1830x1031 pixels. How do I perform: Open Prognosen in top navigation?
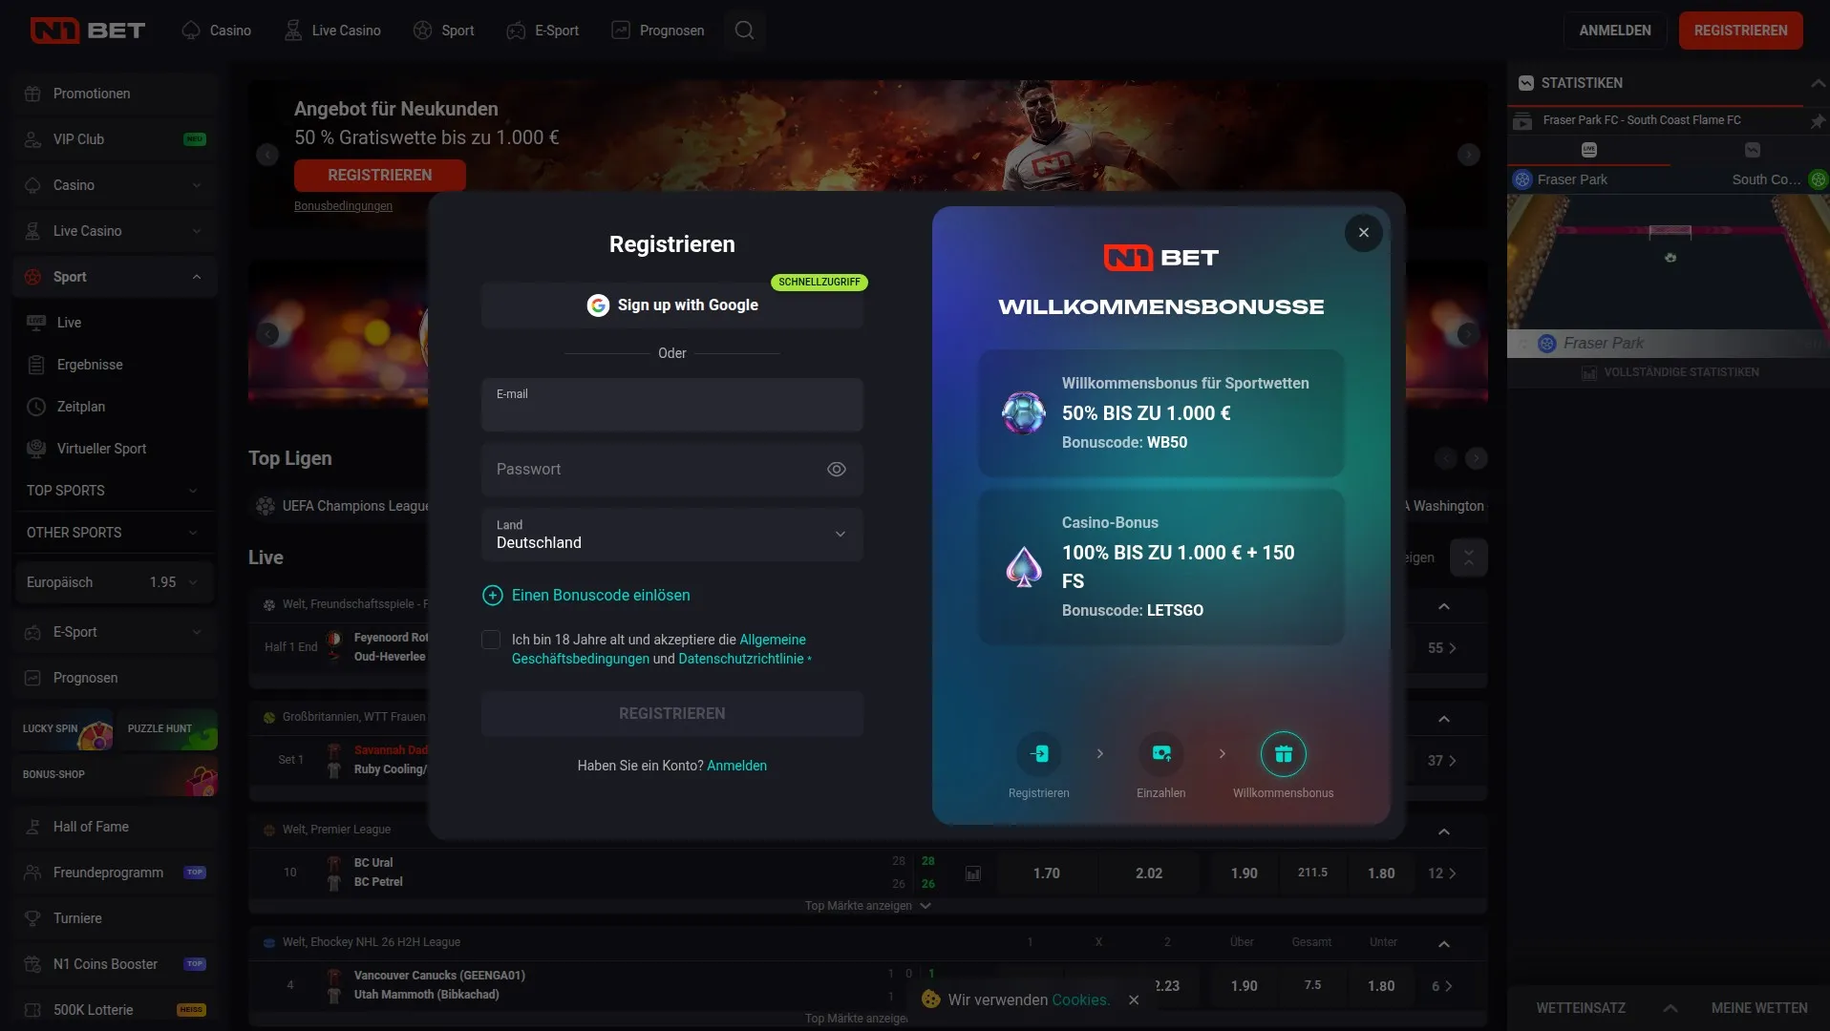[x=658, y=31]
